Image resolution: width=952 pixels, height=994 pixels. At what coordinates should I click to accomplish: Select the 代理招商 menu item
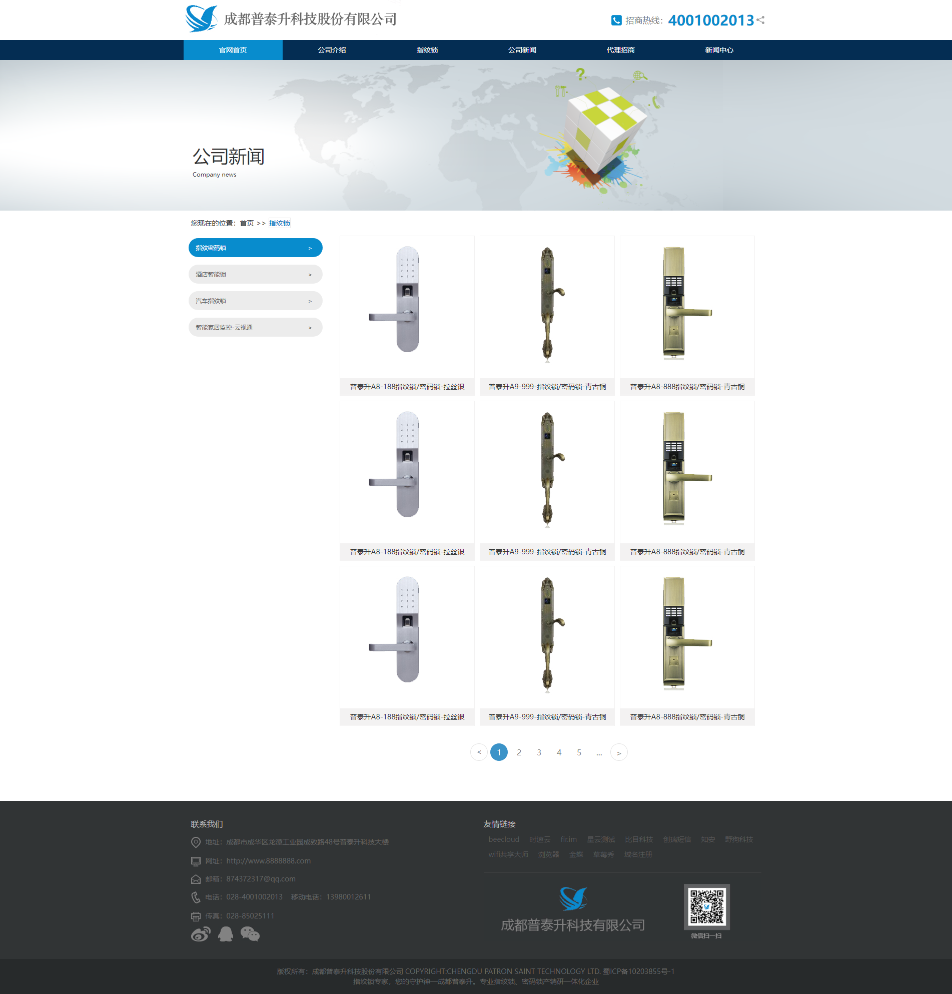(620, 50)
